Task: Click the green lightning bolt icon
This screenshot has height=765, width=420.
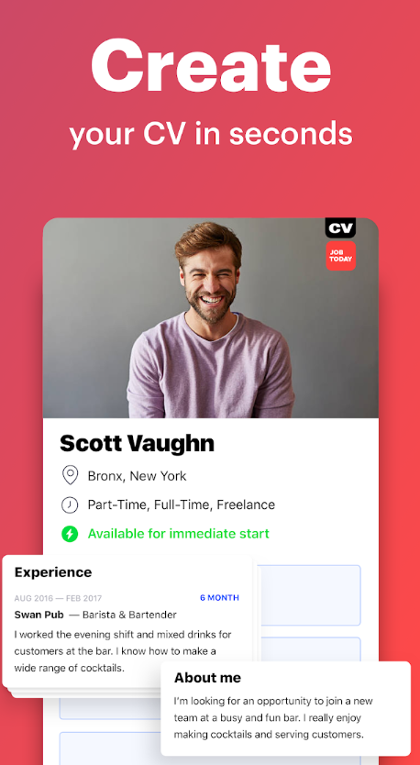Action: pyautogui.click(x=70, y=534)
